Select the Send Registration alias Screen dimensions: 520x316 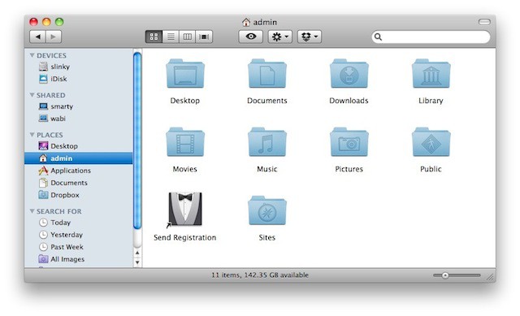[185, 210]
